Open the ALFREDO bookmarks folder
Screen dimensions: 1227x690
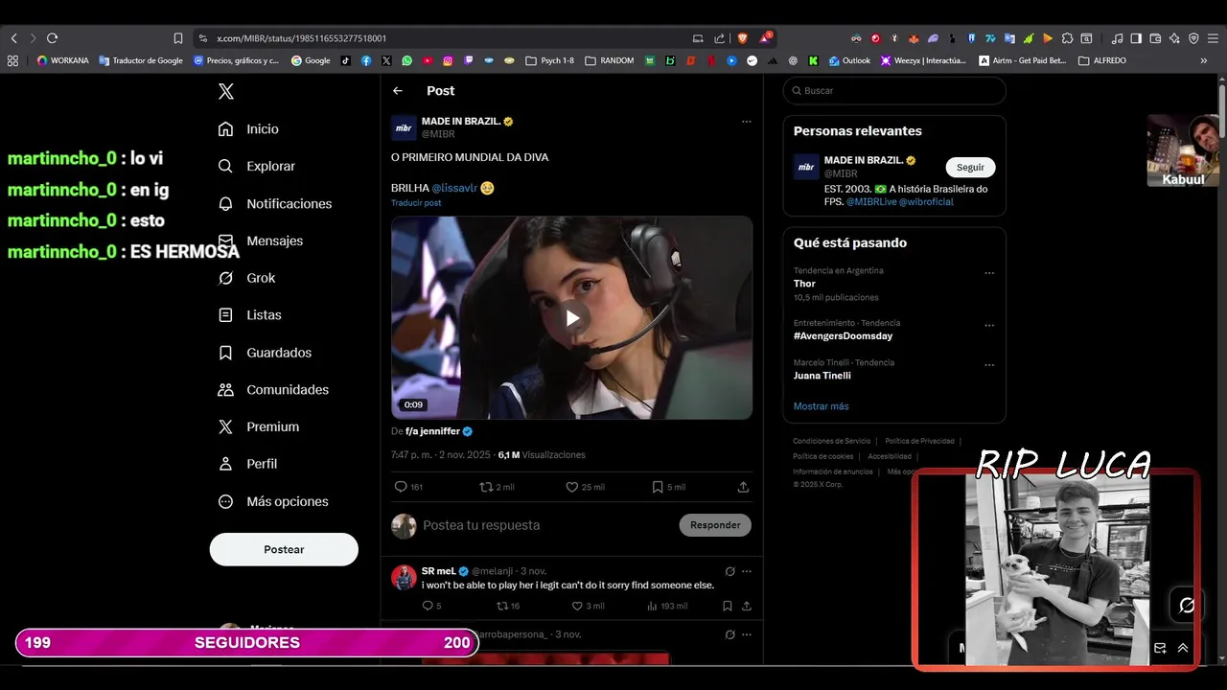pyautogui.click(x=1102, y=60)
